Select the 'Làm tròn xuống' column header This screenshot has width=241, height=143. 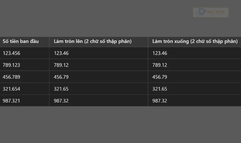195,42
